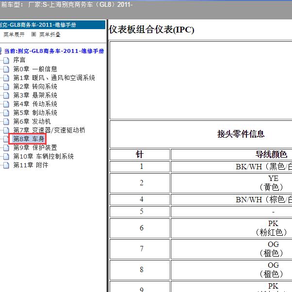Screen dimensions: 292x292
Task: Click the page icon beside 序言
Action: (x=6, y=60)
